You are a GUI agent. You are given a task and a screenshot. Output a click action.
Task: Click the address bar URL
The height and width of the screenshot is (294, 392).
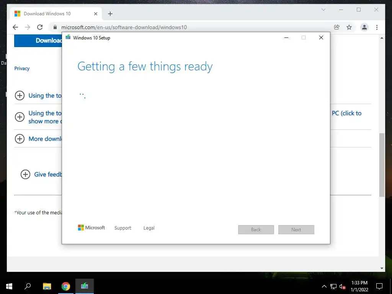124,27
